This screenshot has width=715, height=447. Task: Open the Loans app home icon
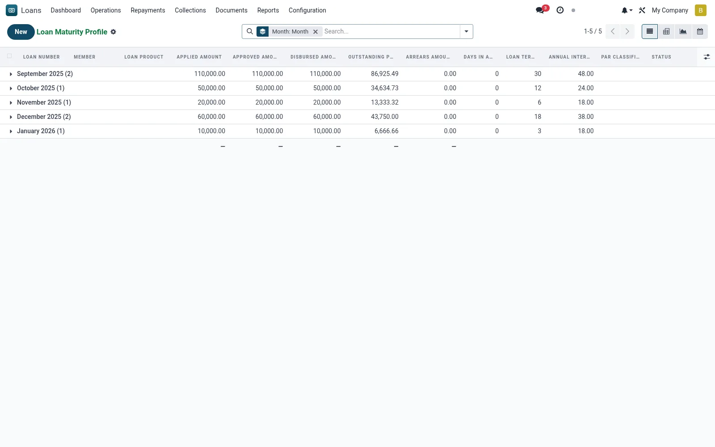pos(12,10)
